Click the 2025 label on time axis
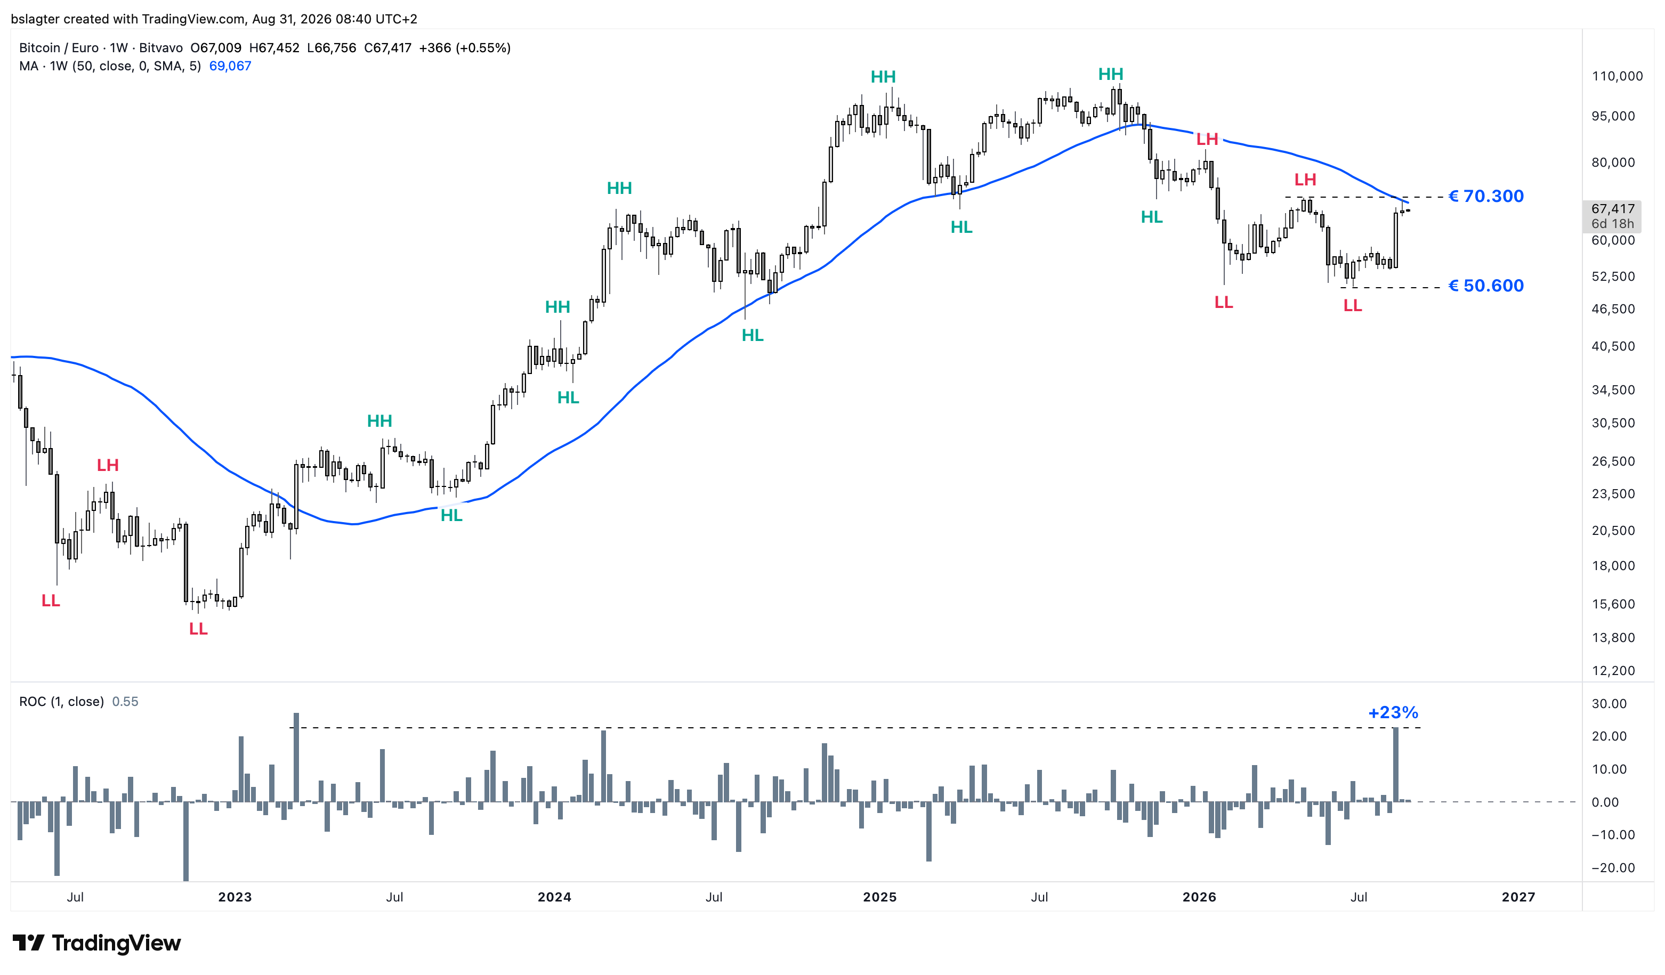Screen dimensions: 1665x975 click(880, 897)
